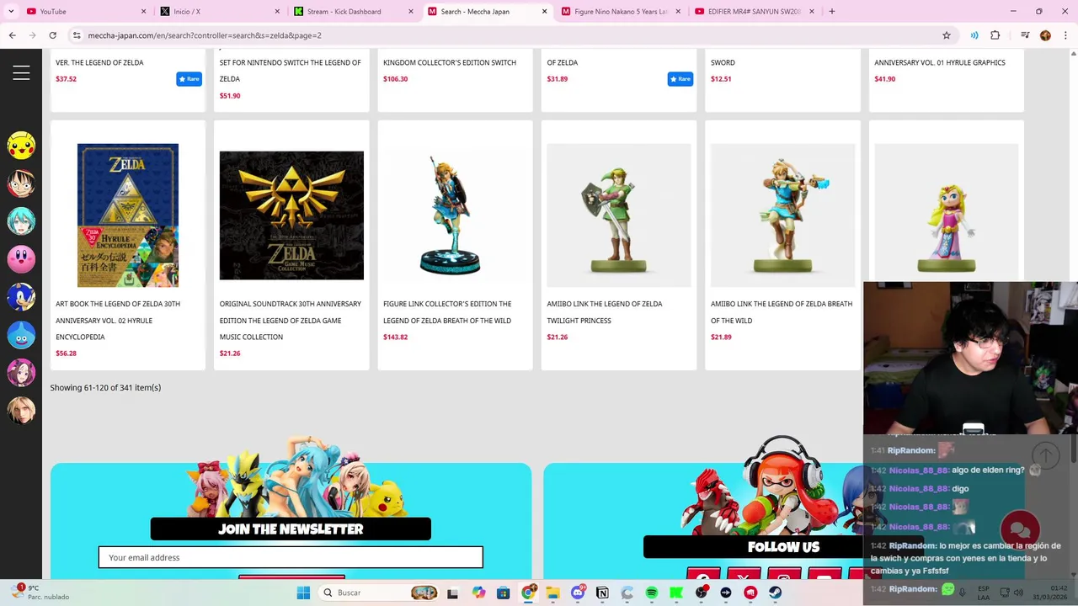Open the Chrome three-dot menu

(1066, 35)
